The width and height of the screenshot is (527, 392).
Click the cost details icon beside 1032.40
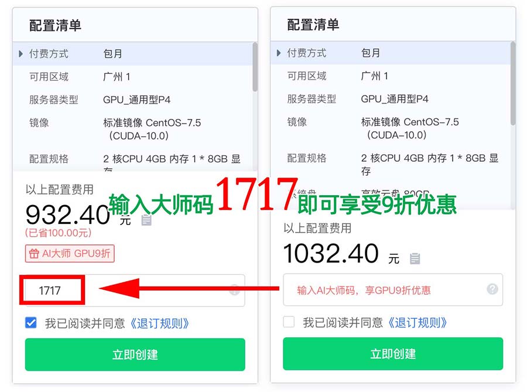click(x=415, y=258)
